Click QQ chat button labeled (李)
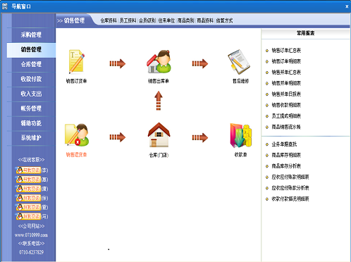 click(29, 170)
